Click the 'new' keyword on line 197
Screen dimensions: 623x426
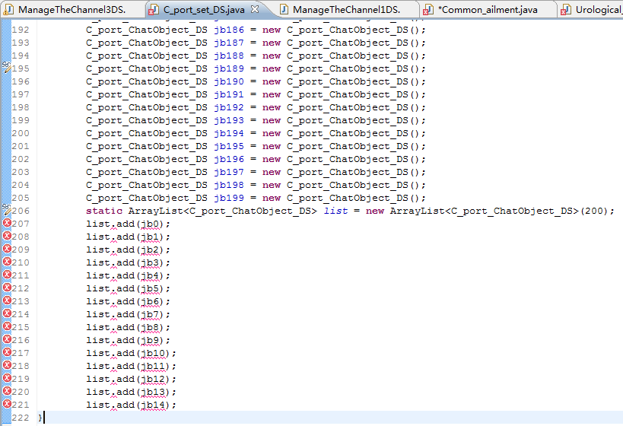click(x=272, y=94)
